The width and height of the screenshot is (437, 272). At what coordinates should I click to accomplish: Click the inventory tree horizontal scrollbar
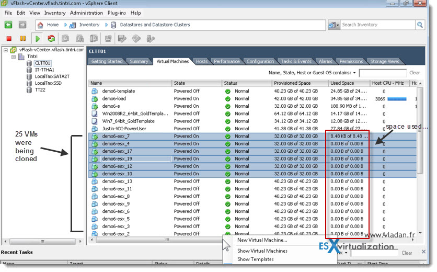coord(42,241)
